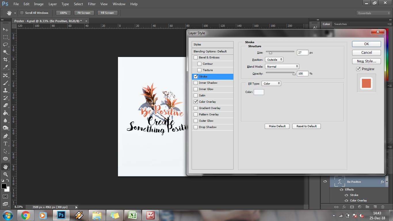This screenshot has height=221, width=393.
Task: Select the Zoom tool
Action: coord(5,174)
